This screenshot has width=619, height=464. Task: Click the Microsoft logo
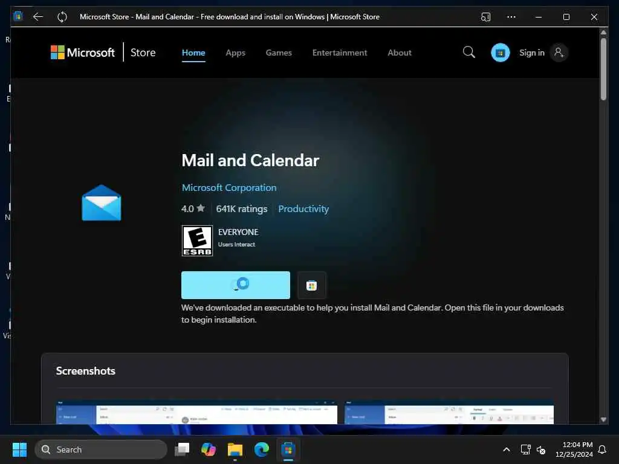click(x=82, y=53)
